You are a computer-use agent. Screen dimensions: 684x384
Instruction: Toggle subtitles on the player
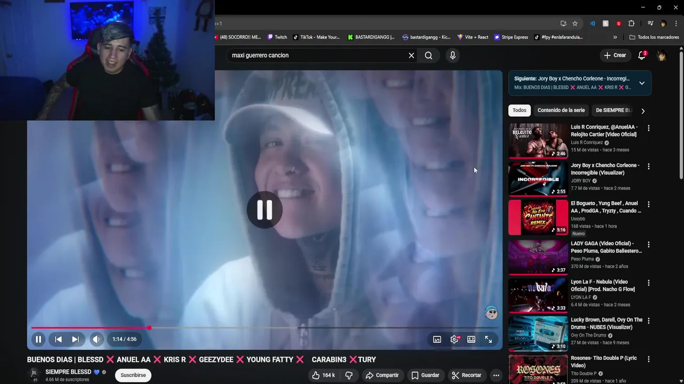[x=437, y=339]
